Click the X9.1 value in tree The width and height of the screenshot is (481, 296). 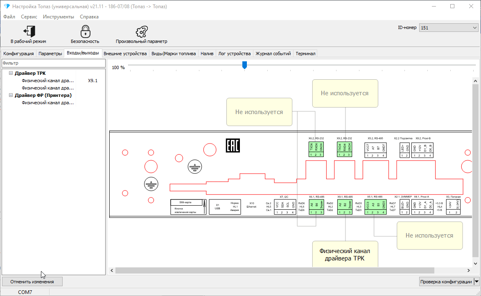pos(93,81)
